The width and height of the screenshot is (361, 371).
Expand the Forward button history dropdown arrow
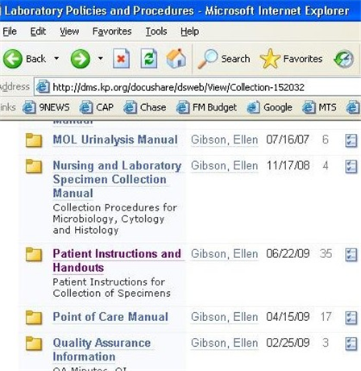(100, 58)
